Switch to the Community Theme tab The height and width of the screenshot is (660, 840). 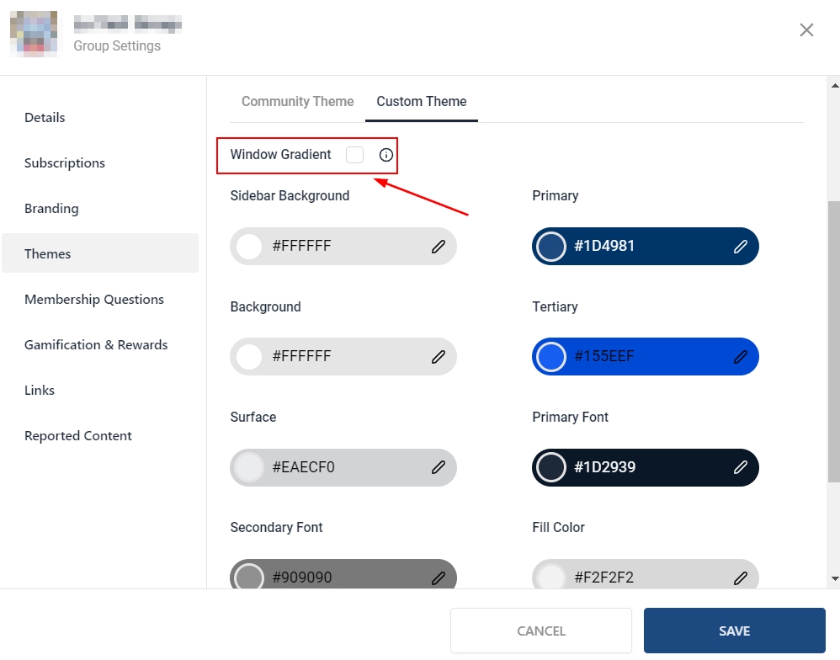(297, 102)
